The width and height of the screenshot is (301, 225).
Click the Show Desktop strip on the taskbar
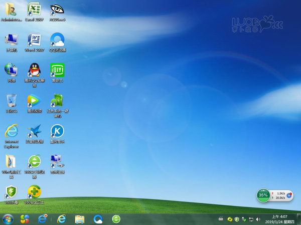[299, 219]
